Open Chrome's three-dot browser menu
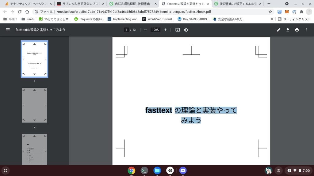This screenshot has height=176, width=314. coord(309,11)
